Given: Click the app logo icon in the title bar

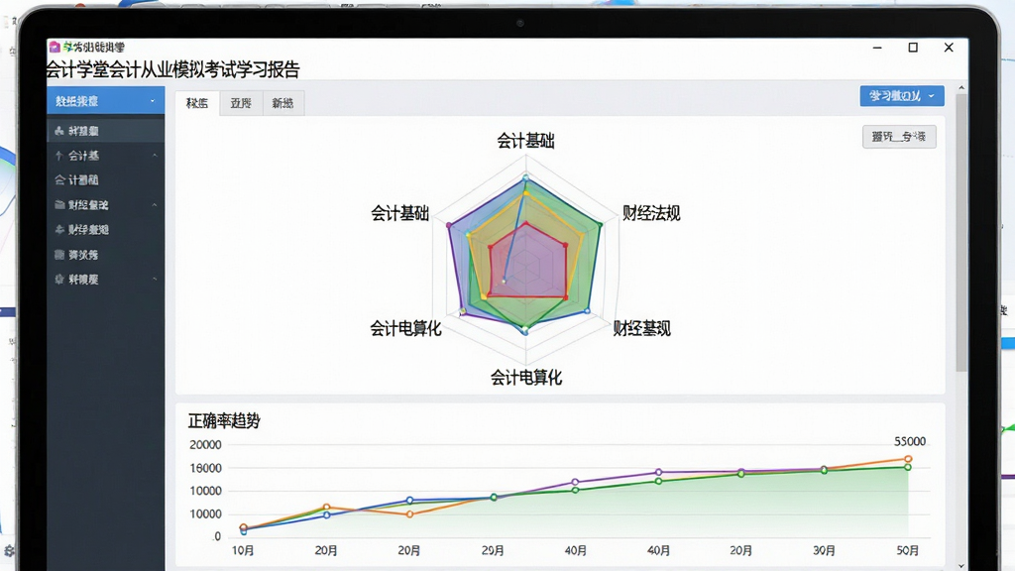Looking at the screenshot, I should 55,47.
